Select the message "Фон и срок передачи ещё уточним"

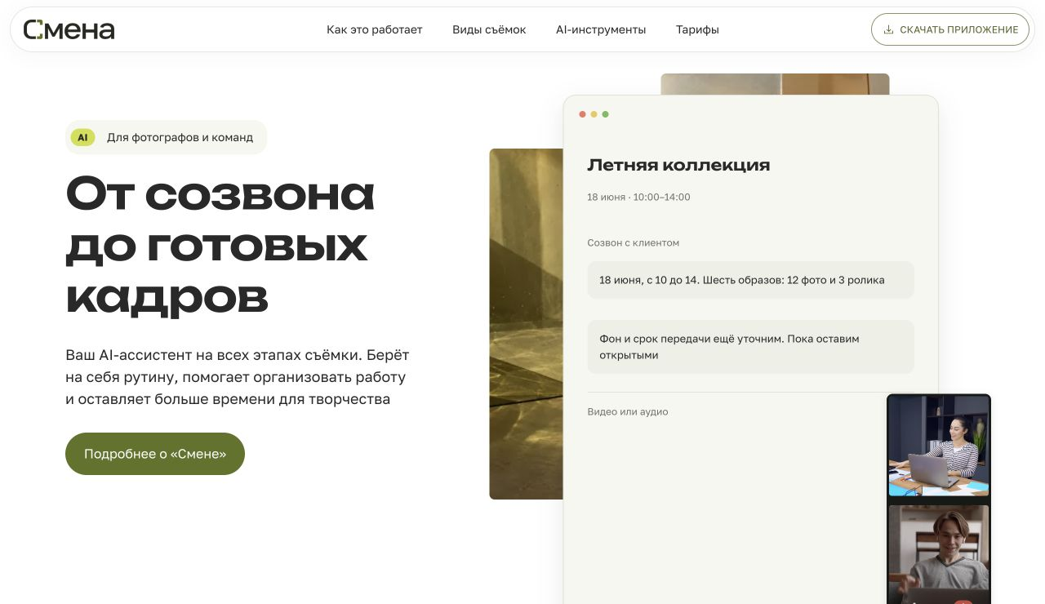click(x=750, y=347)
